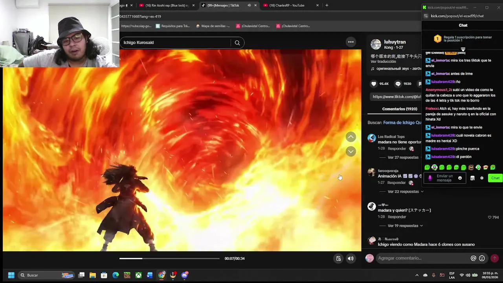The image size is (503, 283).
Task: Go to next video with down arrow
Action: [351, 151]
